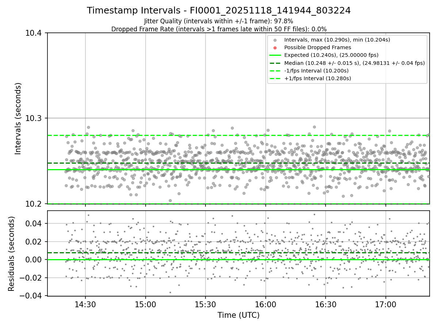Click the 'Residuals (seconds)' y-axis label

point(11,253)
